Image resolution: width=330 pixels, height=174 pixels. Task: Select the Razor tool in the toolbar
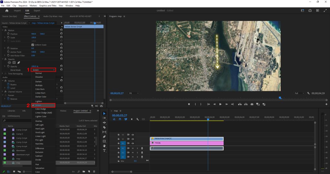104,127
